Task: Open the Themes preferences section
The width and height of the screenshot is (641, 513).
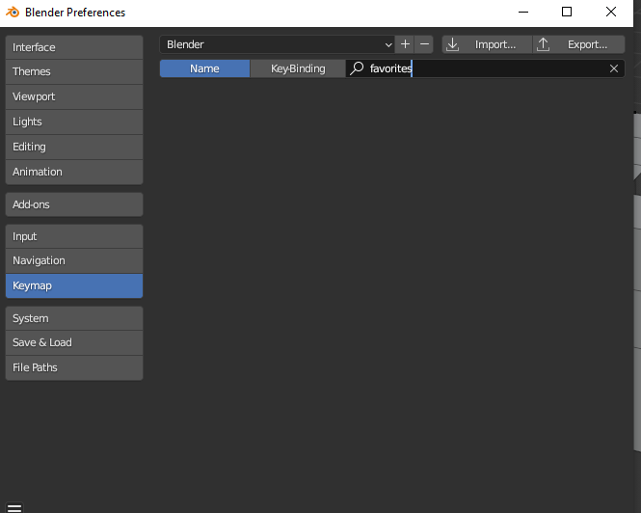Action: (74, 71)
